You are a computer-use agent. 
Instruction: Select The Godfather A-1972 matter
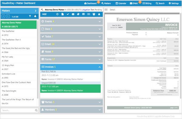click(x=19, y=33)
